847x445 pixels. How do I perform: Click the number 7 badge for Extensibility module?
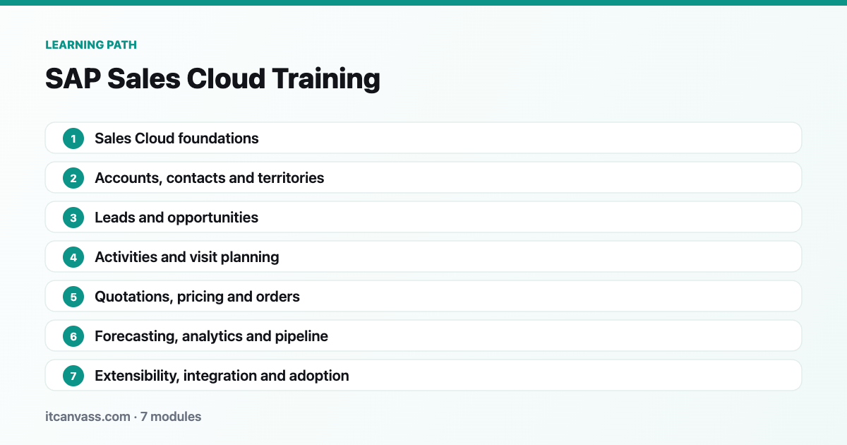point(73,376)
